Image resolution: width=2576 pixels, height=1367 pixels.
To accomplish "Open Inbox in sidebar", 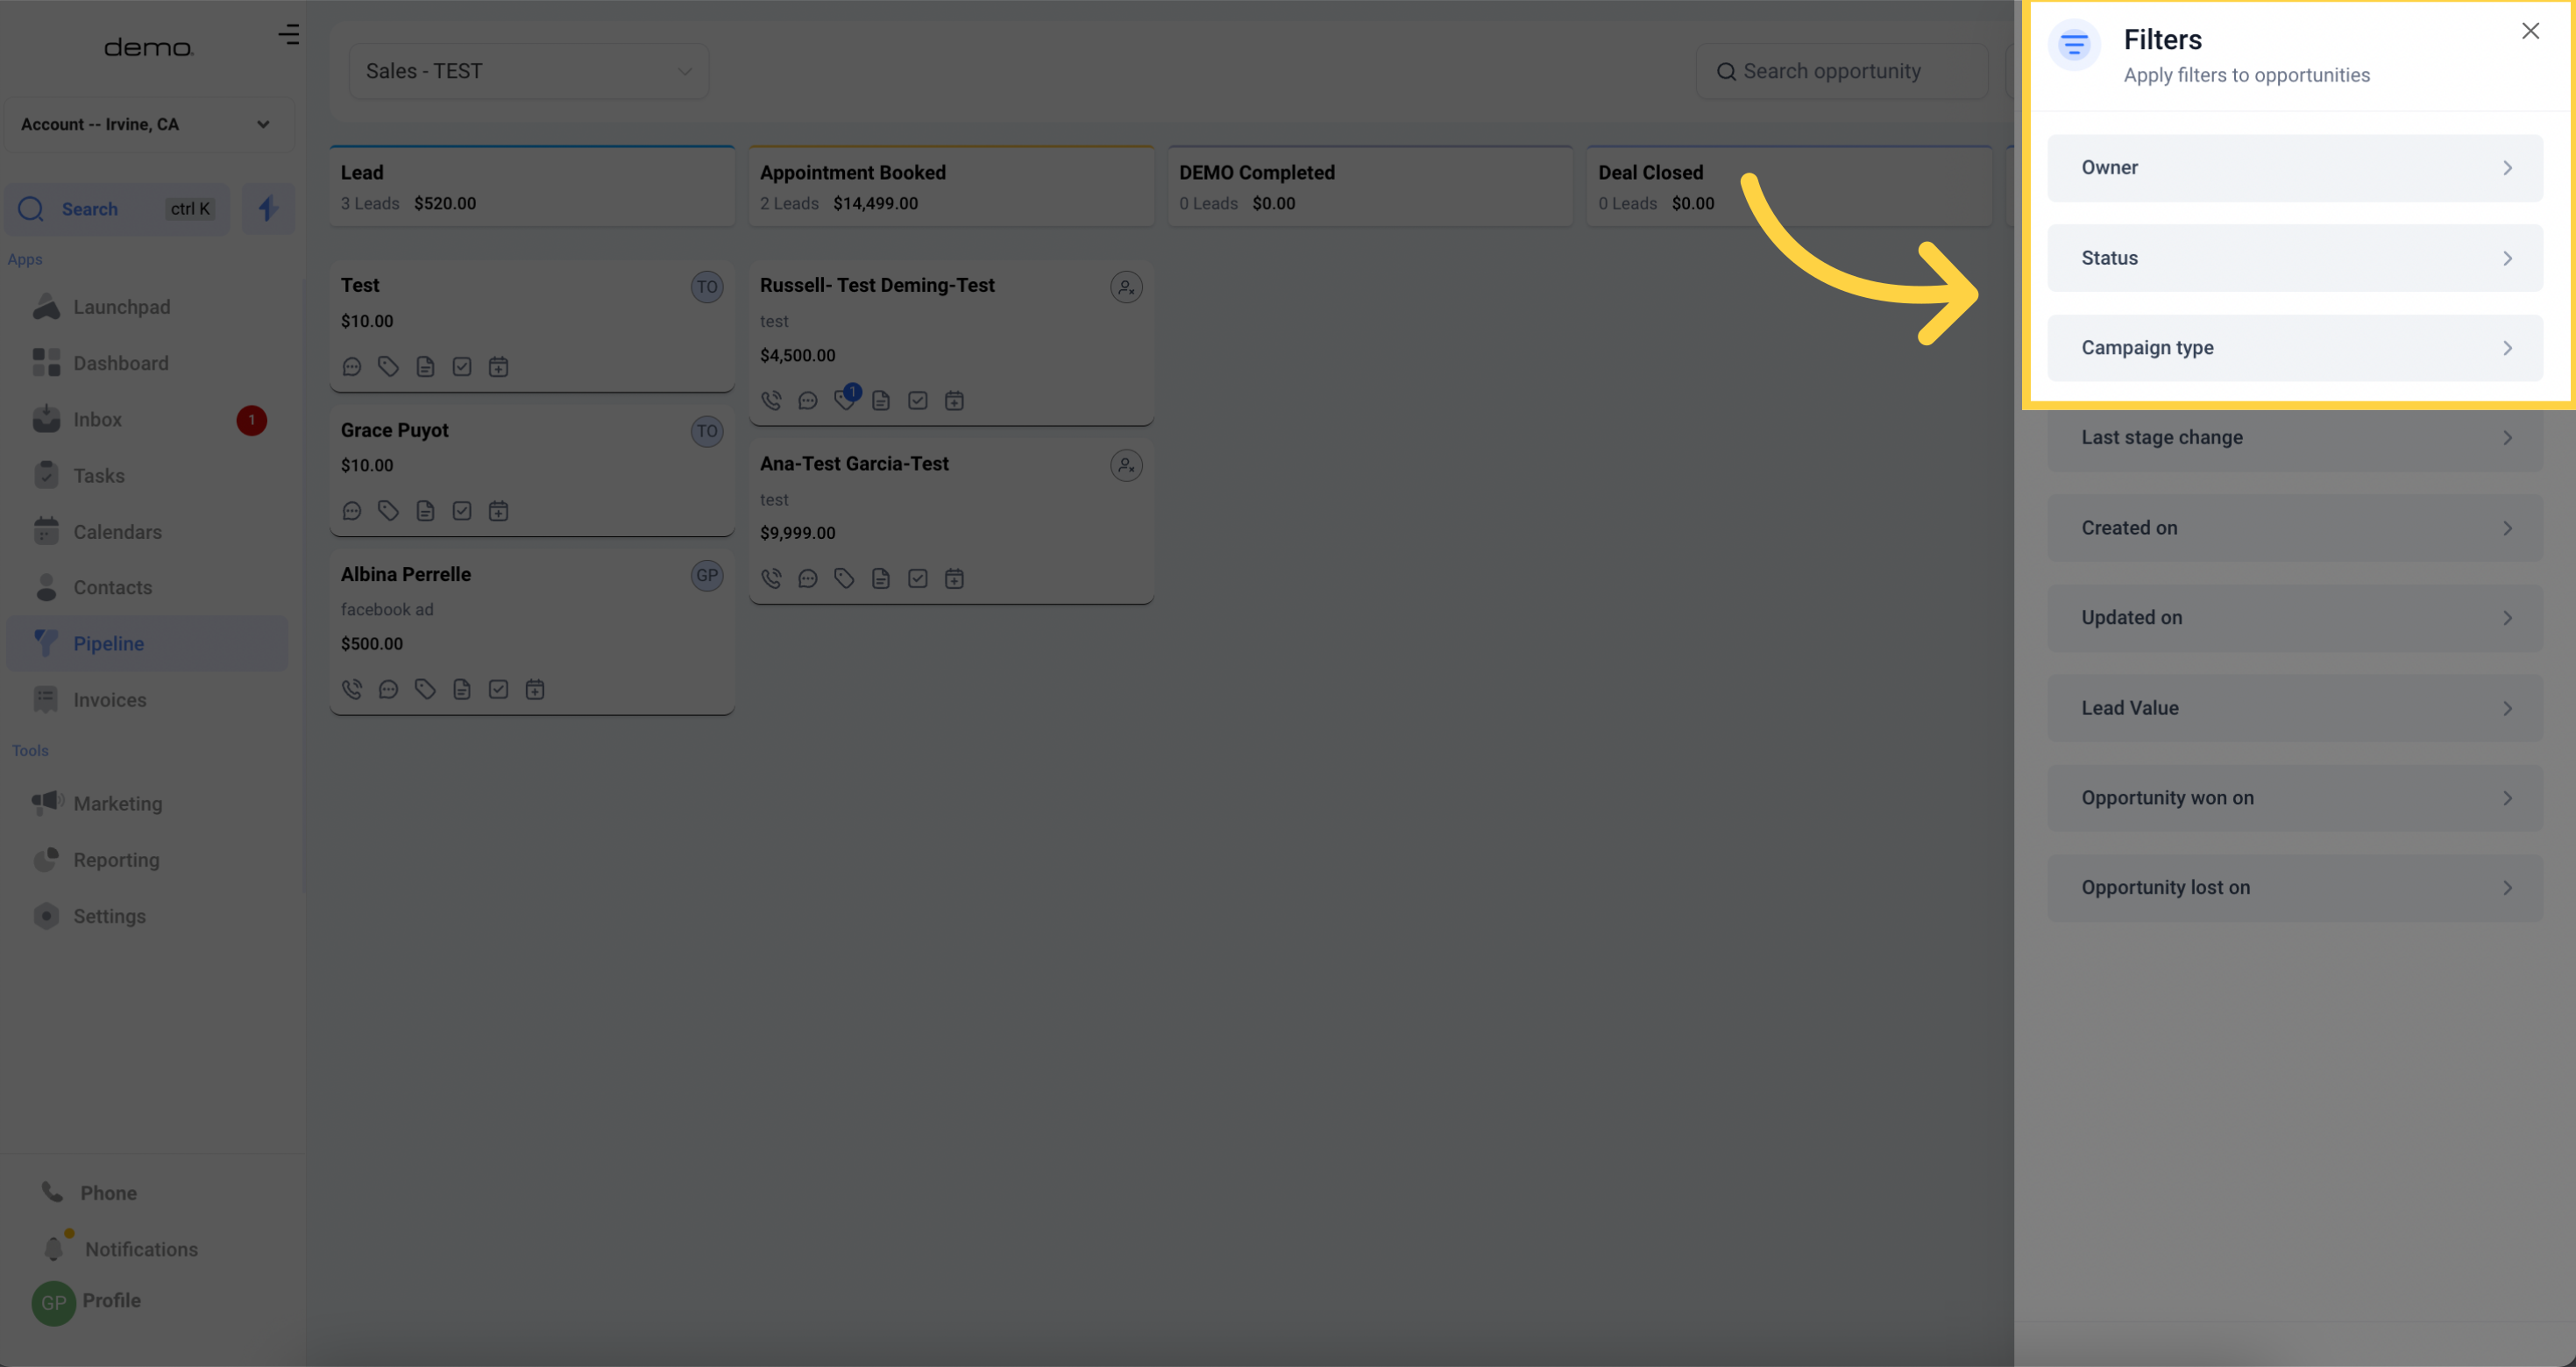I will [x=97, y=420].
